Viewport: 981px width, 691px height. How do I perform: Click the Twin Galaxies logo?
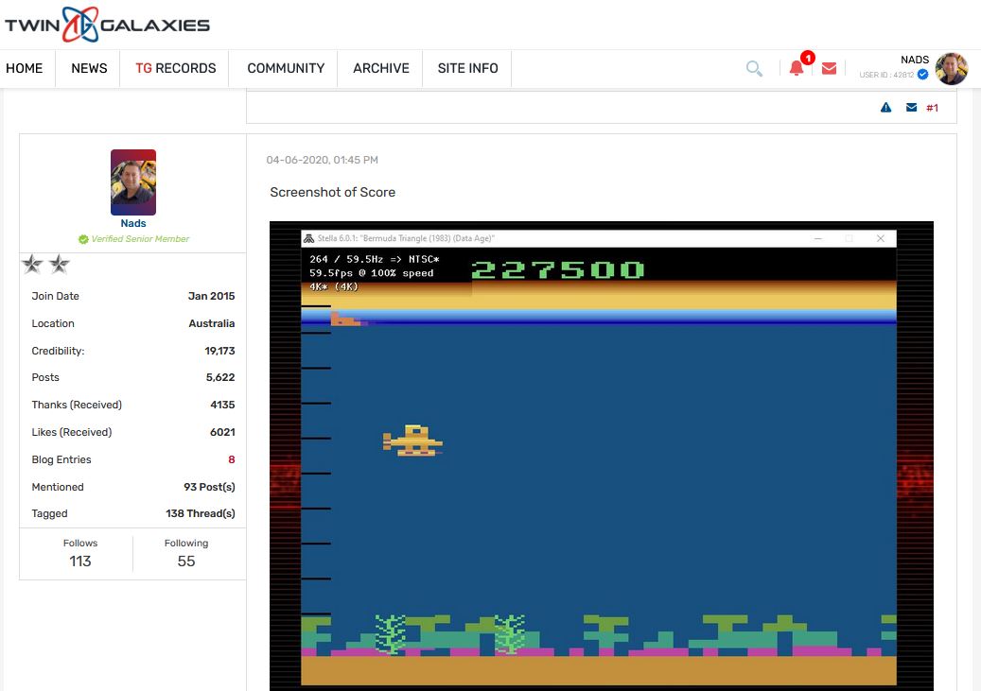click(107, 26)
